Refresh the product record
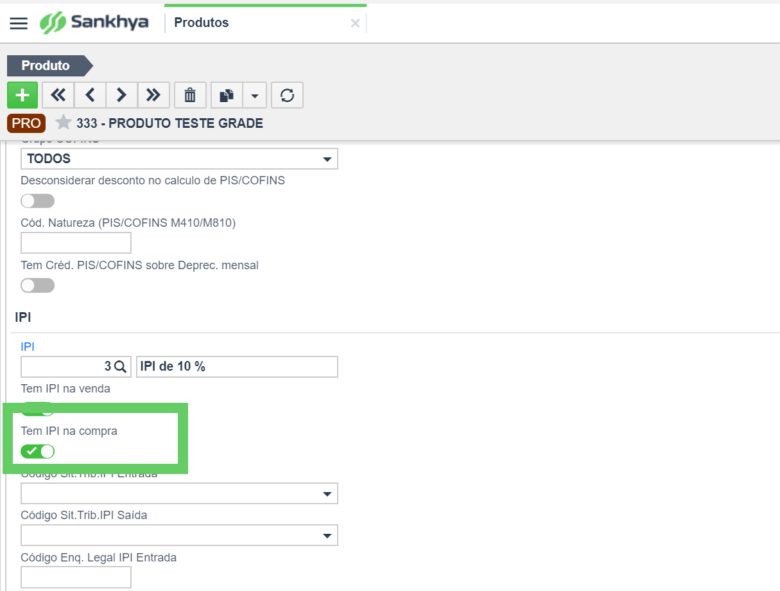Viewport: 780px width, 591px height. [x=287, y=95]
